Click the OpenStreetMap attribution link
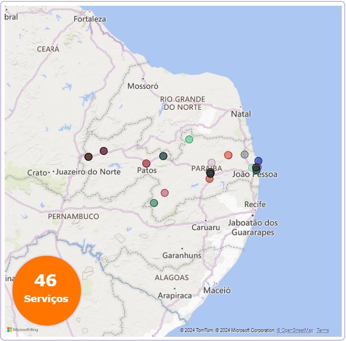The width and height of the screenshot is (346, 341). (295, 330)
